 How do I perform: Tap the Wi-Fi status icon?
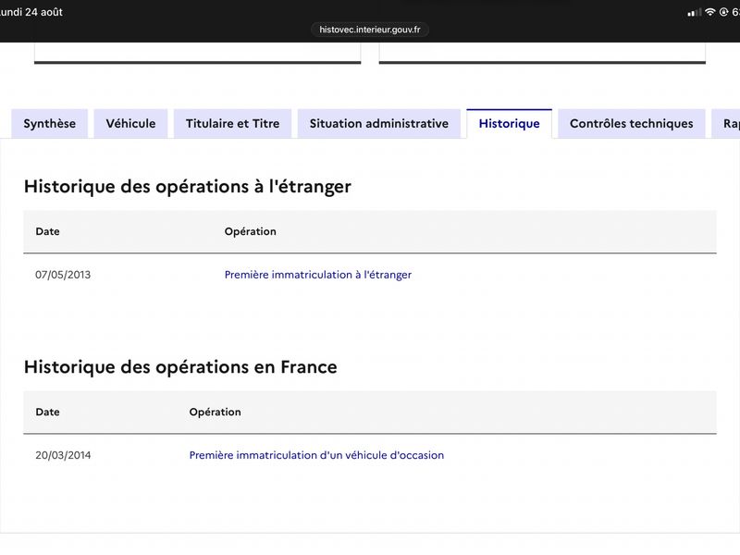[709, 12]
